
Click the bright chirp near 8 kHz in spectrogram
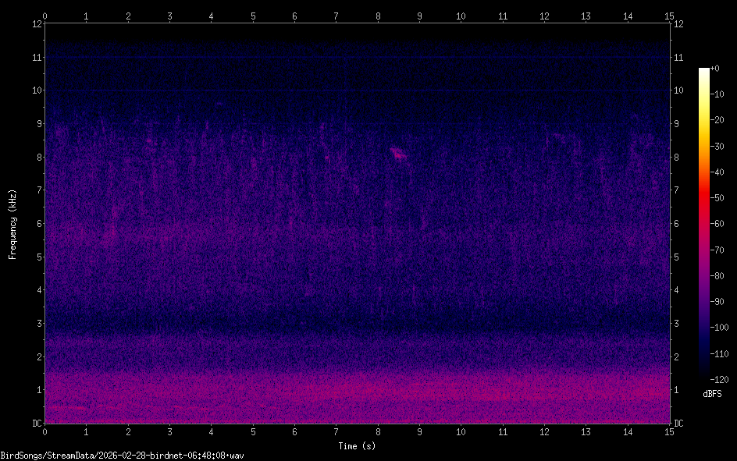point(399,154)
